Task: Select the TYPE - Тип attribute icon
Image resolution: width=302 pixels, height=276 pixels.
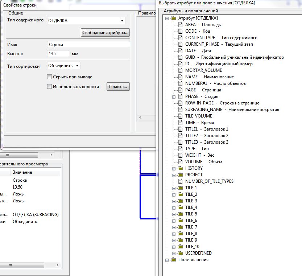Action: click(x=180, y=149)
